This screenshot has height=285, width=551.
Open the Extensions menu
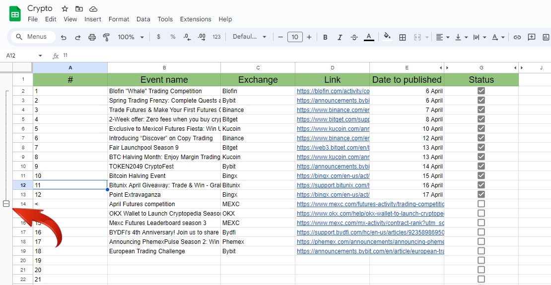coord(196,19)
